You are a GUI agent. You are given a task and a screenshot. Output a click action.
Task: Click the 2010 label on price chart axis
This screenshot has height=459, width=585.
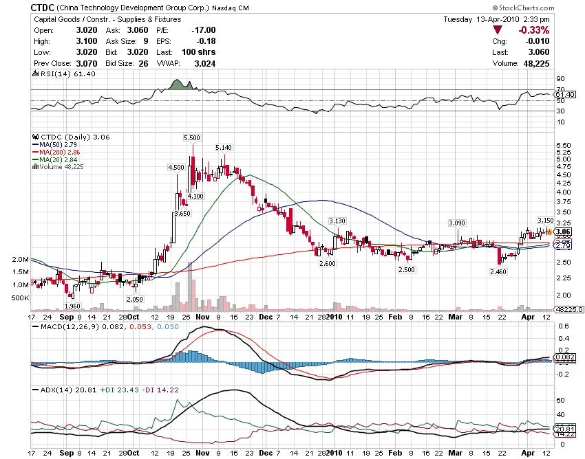334,317
